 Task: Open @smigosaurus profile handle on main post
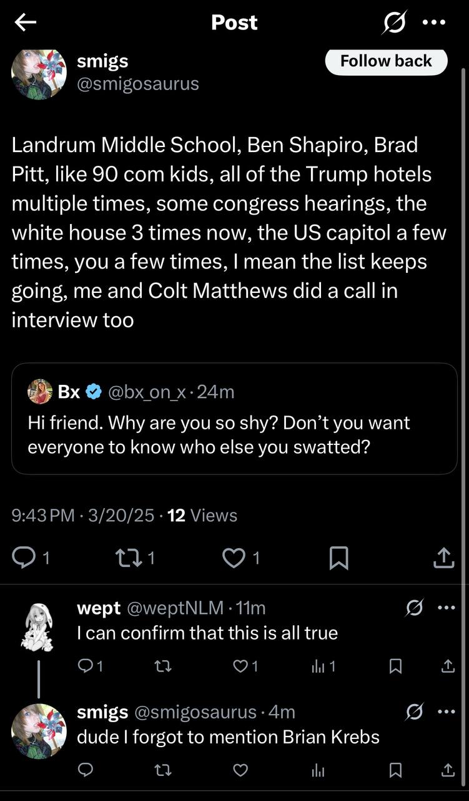[137, 83]
